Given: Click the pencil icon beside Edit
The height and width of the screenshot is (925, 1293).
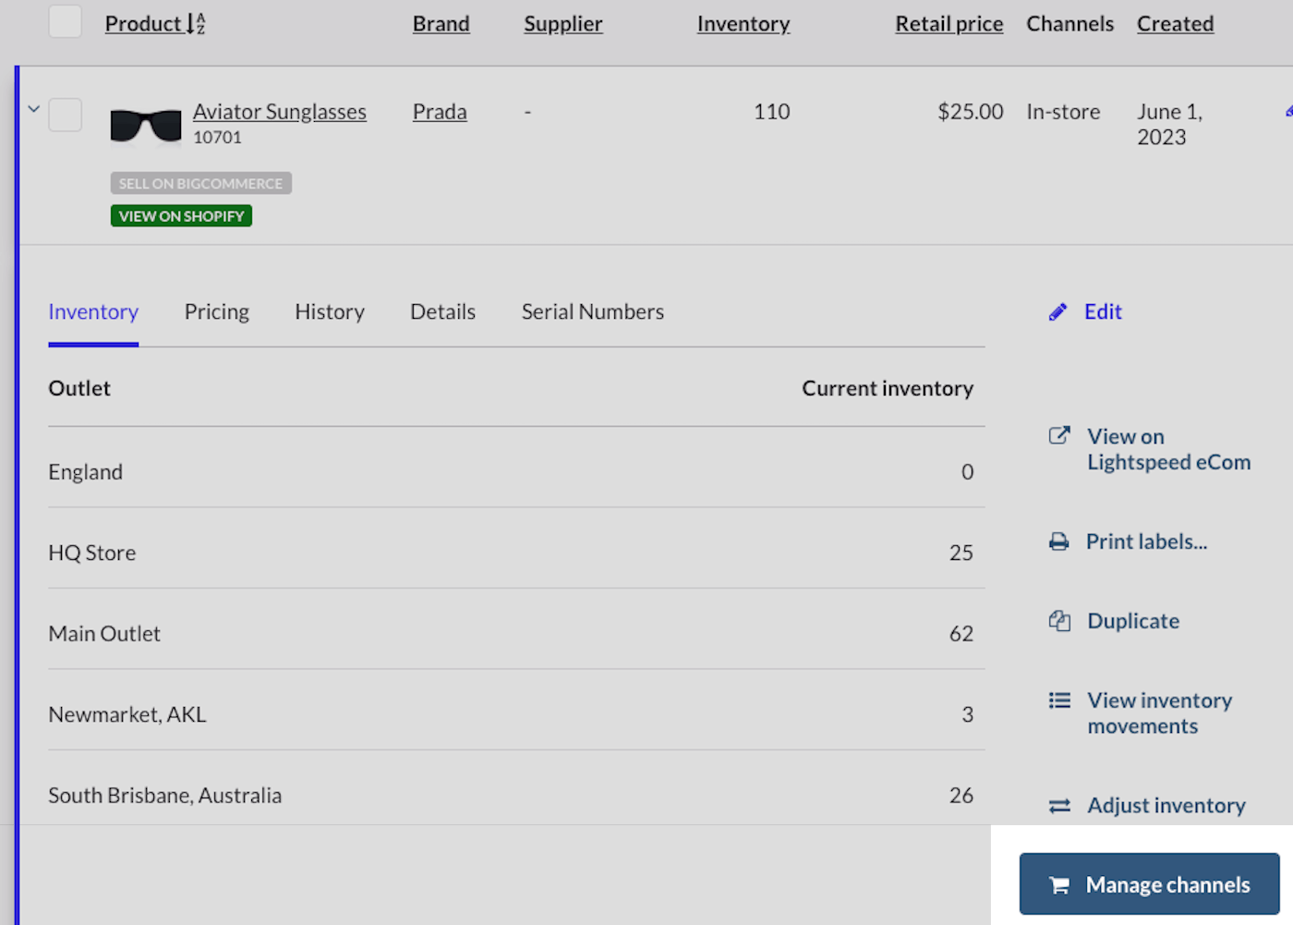Looking at the screenshot, I should click(1057, 312).
